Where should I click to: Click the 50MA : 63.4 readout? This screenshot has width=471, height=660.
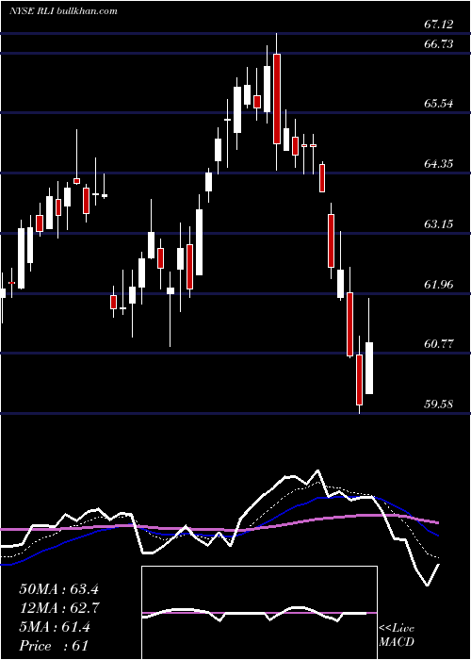pyautogui.click(x=58, y=589)
